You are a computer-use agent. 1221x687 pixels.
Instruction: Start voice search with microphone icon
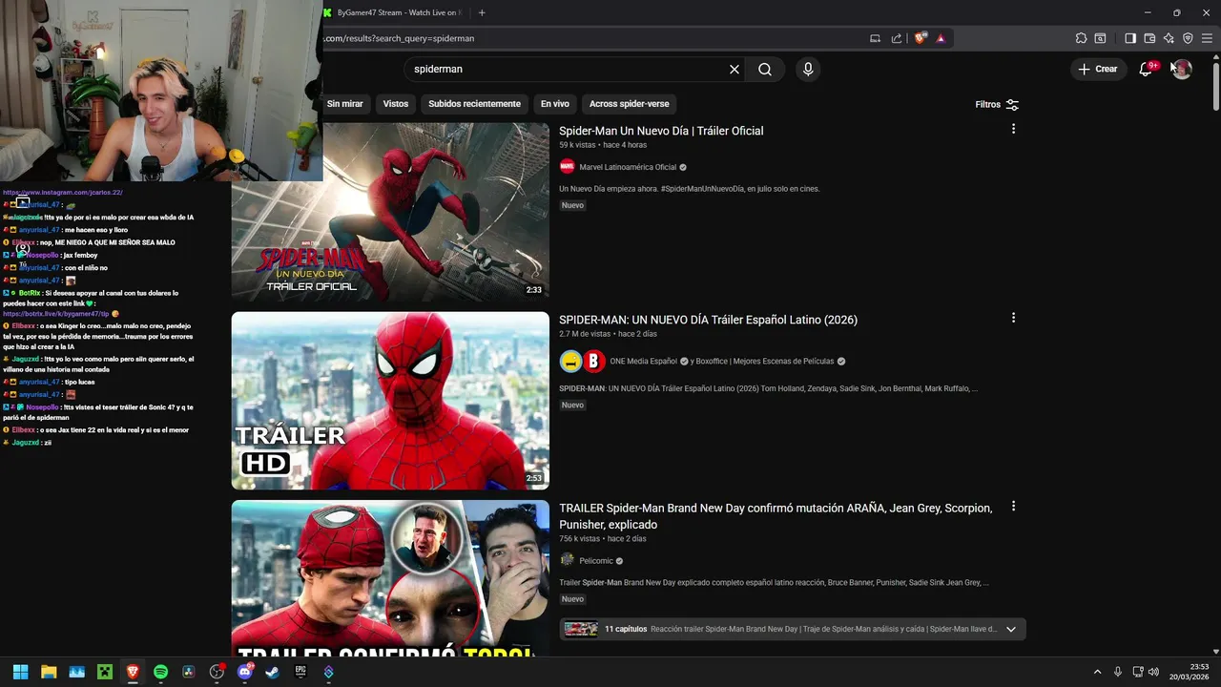click(x=808, y=70)
